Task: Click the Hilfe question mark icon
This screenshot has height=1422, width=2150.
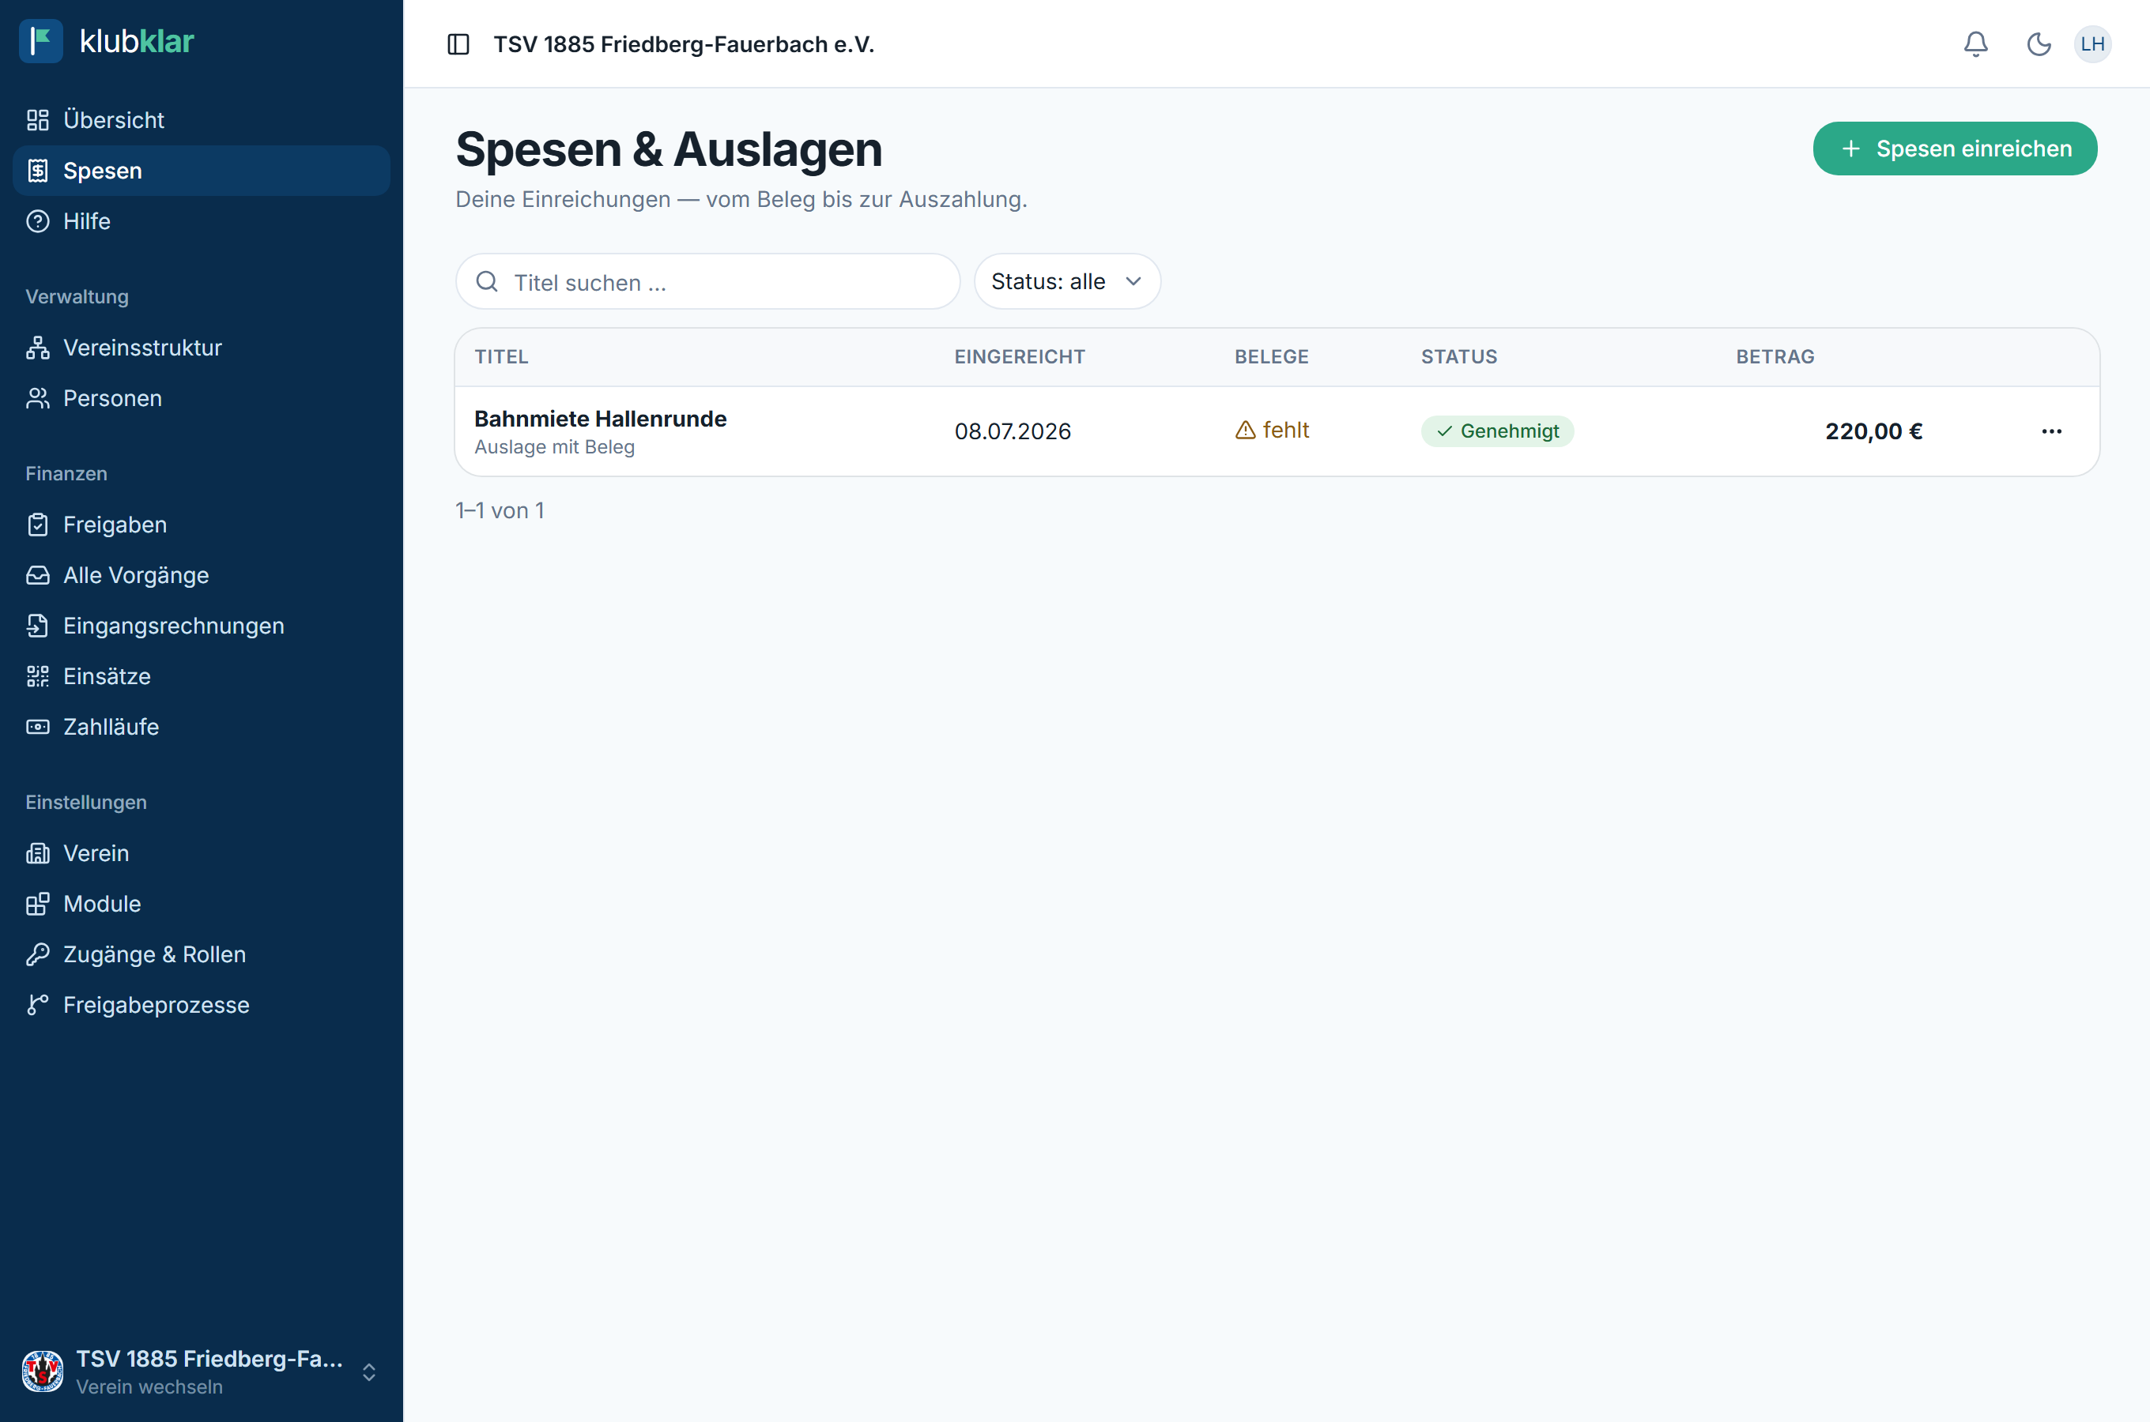Action: pyautogui.click(x=38, y=221)
